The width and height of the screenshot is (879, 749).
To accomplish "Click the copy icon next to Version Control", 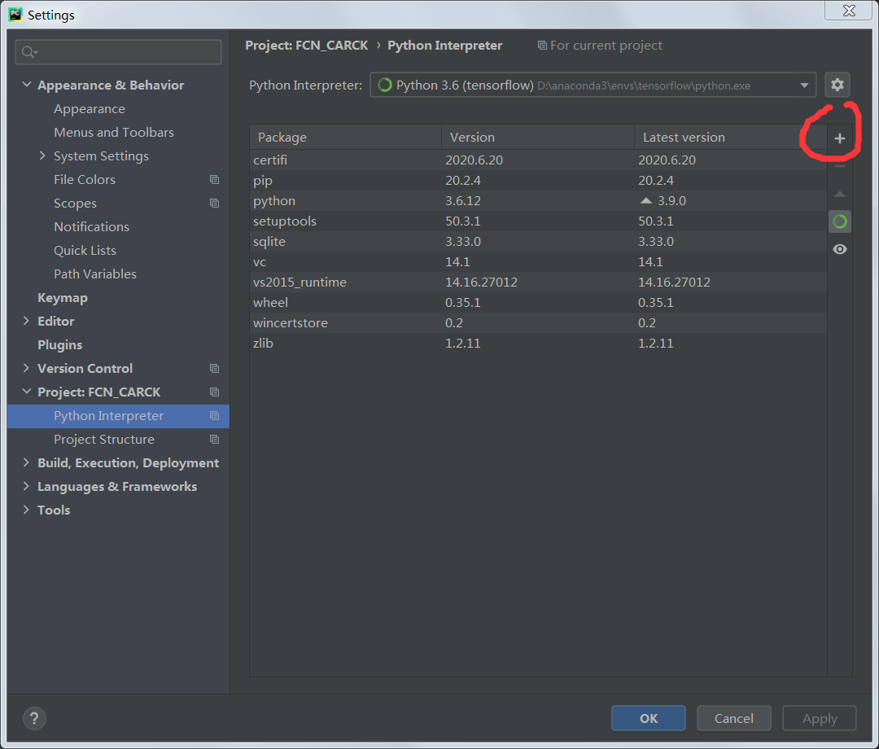I will [215, 368].
